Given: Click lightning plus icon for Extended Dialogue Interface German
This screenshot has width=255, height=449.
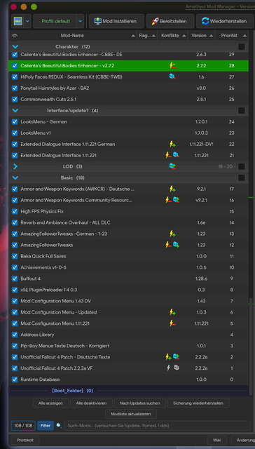Looking at the screenshot, I should 172,144.
